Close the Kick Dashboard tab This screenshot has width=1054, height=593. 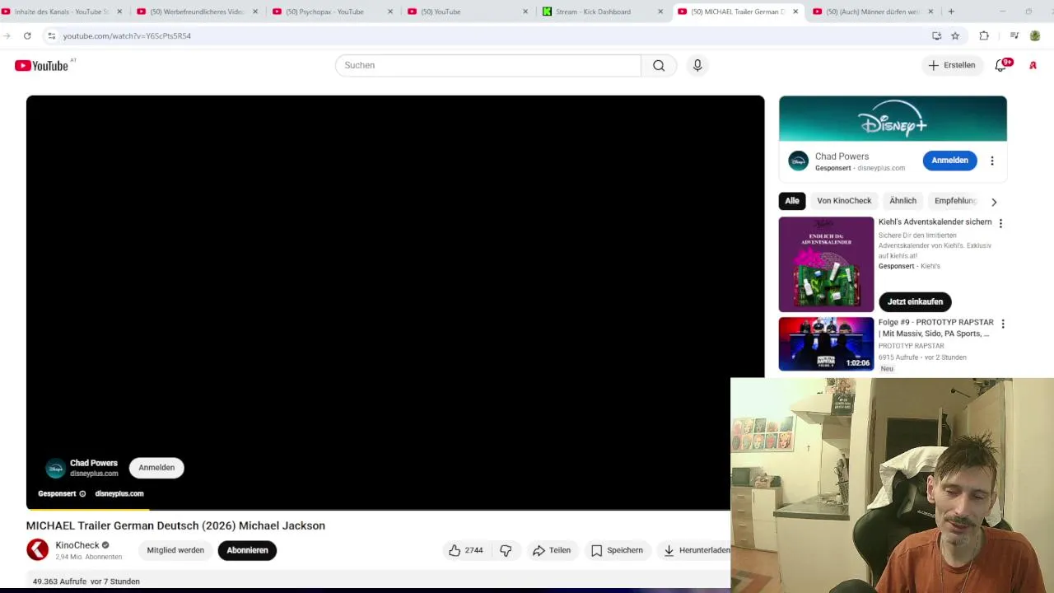[660, 12]
